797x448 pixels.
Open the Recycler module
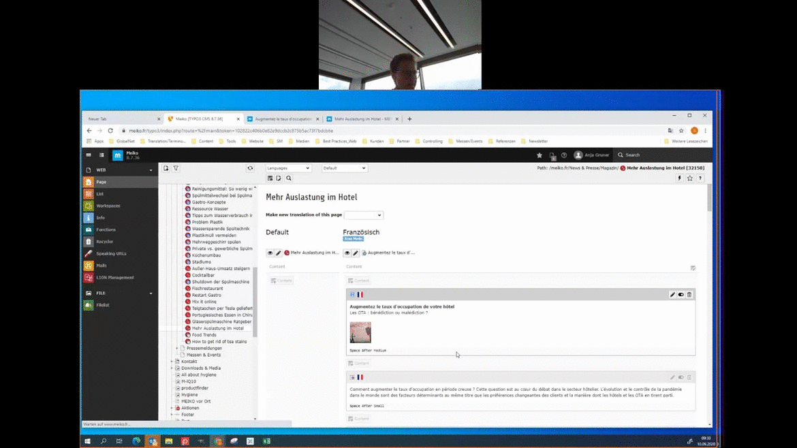click(104, 242)
